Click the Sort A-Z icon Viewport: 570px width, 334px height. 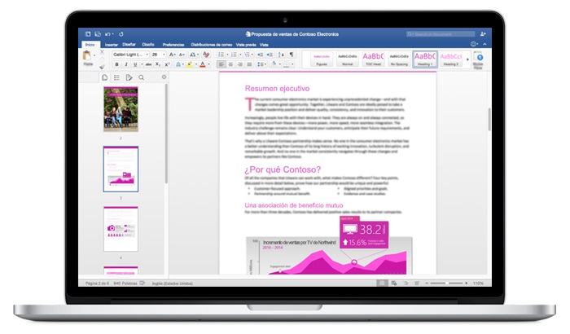tap(281, 55)
